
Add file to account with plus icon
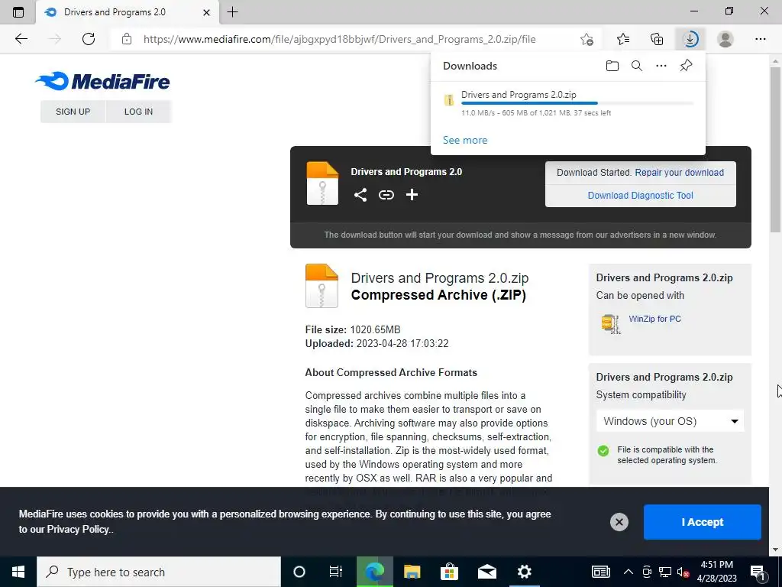(x=412, y=195)
